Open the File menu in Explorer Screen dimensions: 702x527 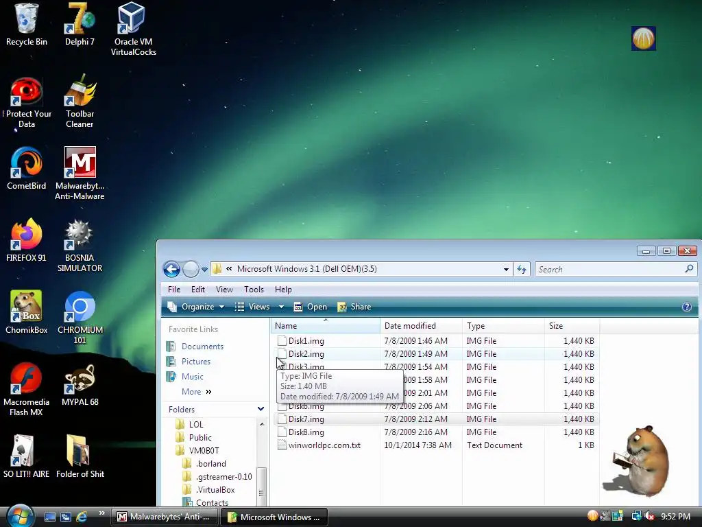(173, 290)
